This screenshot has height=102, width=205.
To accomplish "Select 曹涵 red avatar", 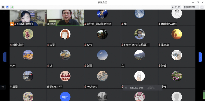I will coord(65,76).
